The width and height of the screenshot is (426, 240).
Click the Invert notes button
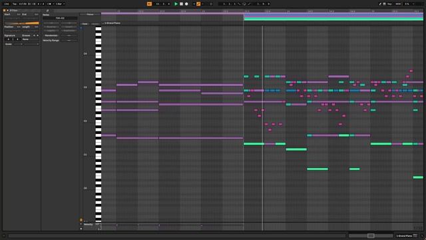(69, 27)
